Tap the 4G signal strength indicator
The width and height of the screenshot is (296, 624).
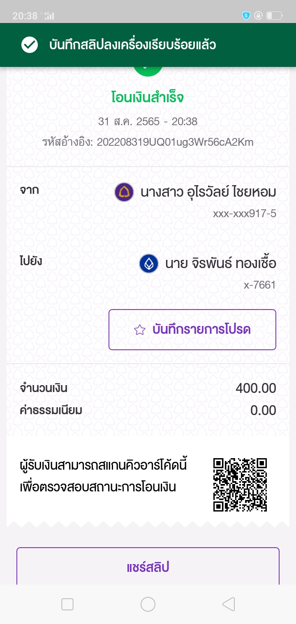tap(49, 16)
